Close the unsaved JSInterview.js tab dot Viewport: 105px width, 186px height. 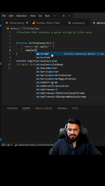click(x=27, y=23)
